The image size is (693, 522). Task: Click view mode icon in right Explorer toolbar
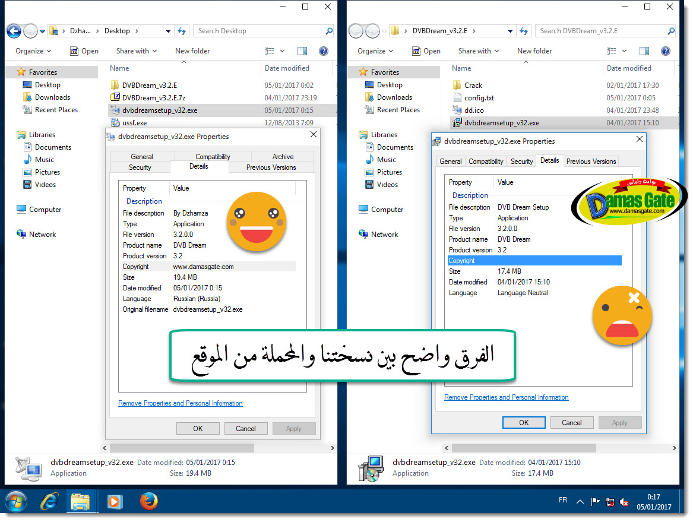click(x=612, y=51)
